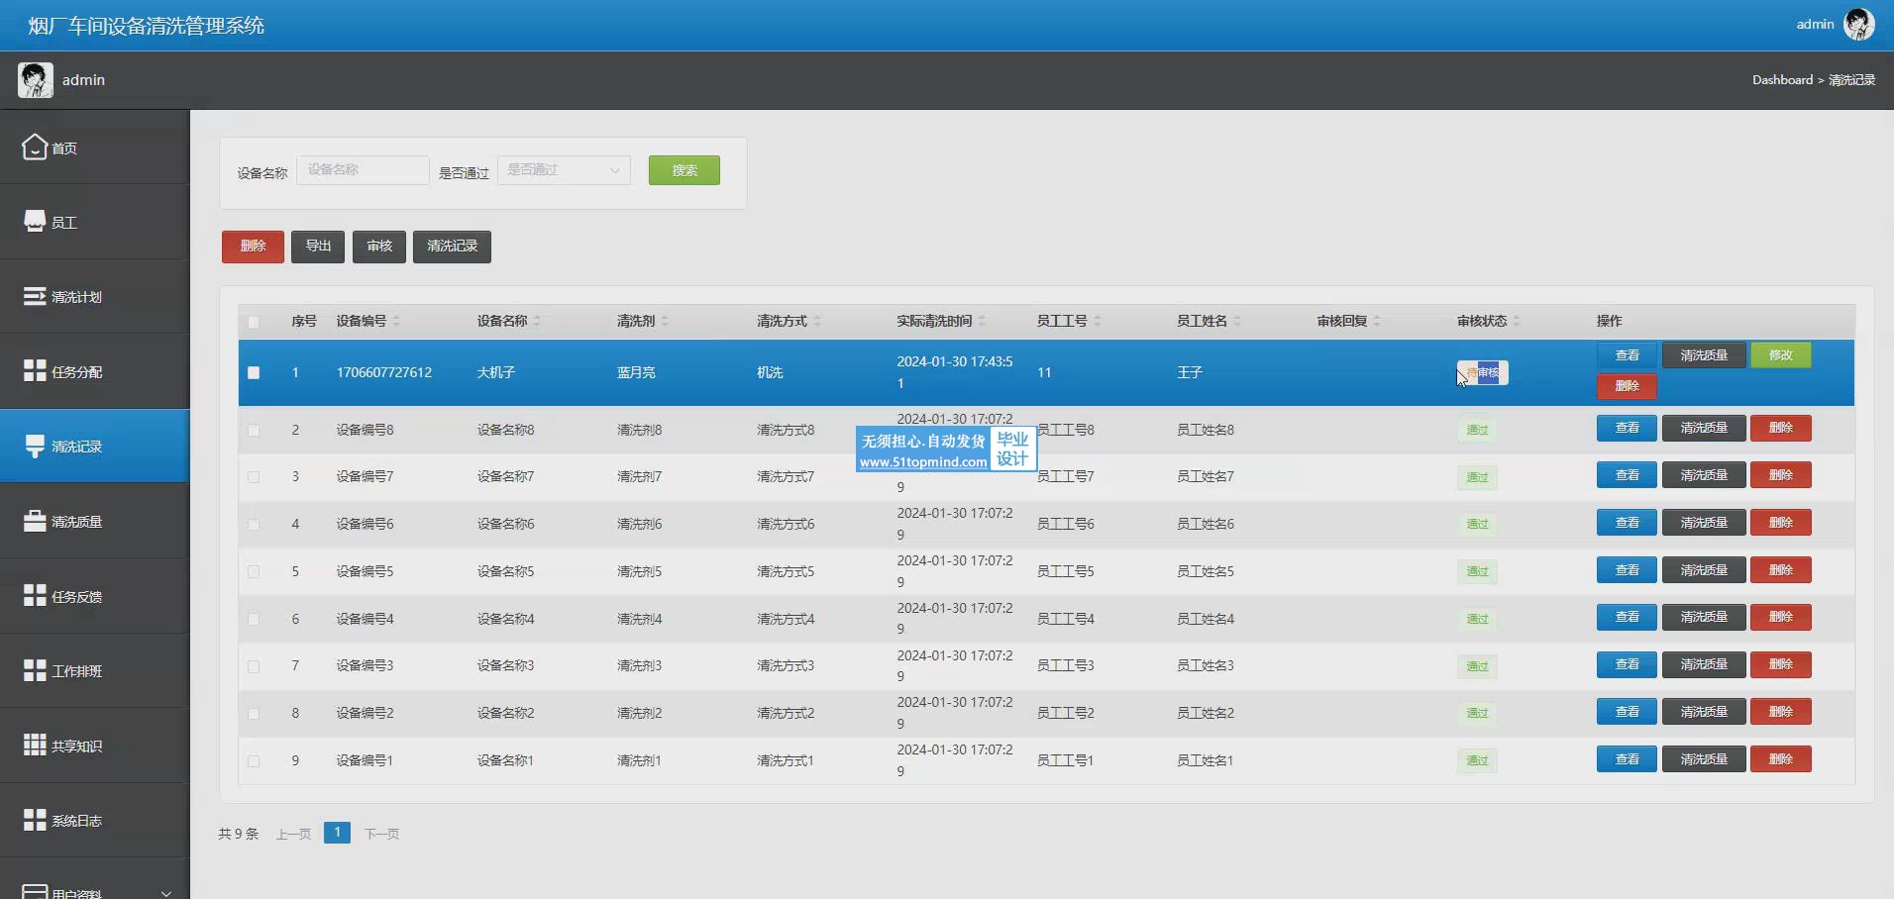
Task: Open the 工作排班 sidebar menu
Action: [94, 670]
